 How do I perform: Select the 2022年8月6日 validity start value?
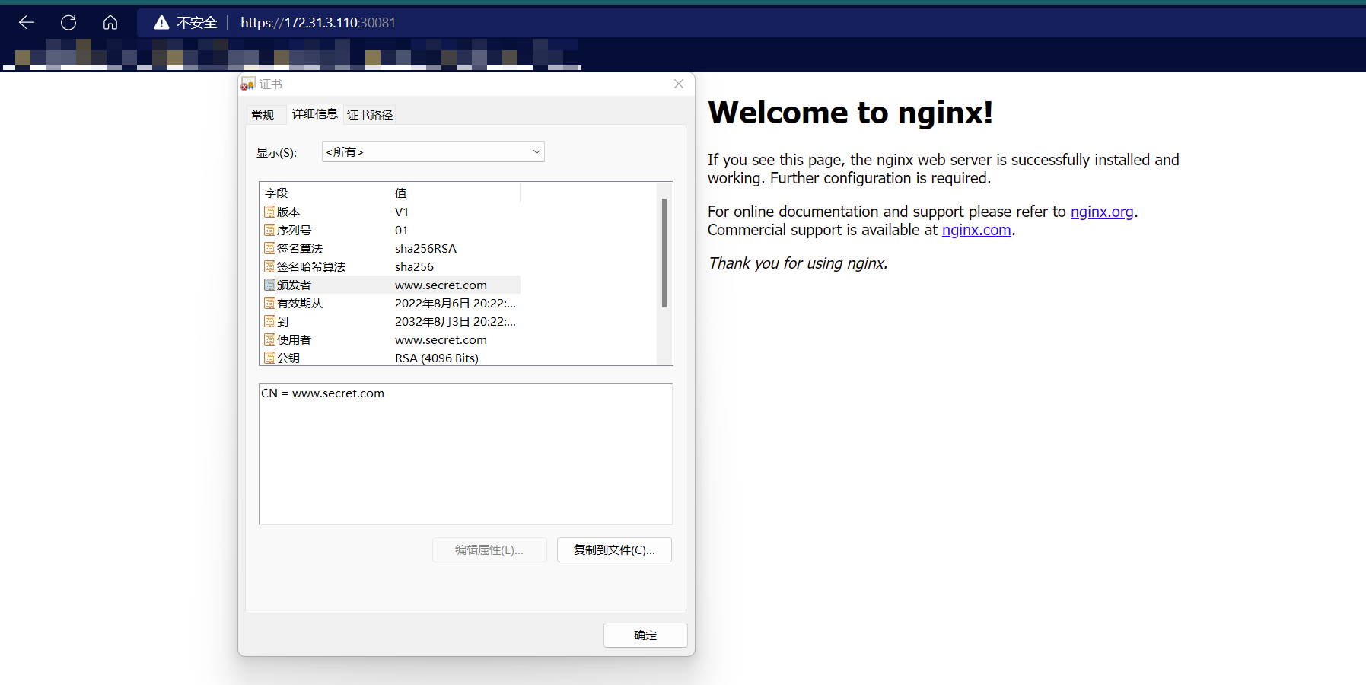455,303
